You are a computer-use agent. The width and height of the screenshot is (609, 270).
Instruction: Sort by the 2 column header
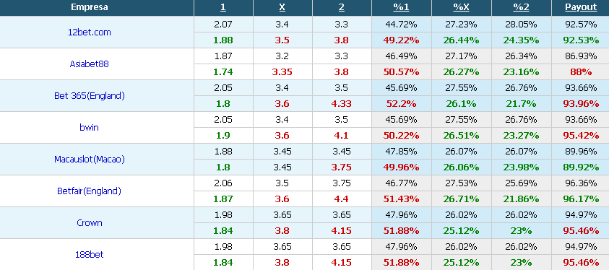[342, 7]
